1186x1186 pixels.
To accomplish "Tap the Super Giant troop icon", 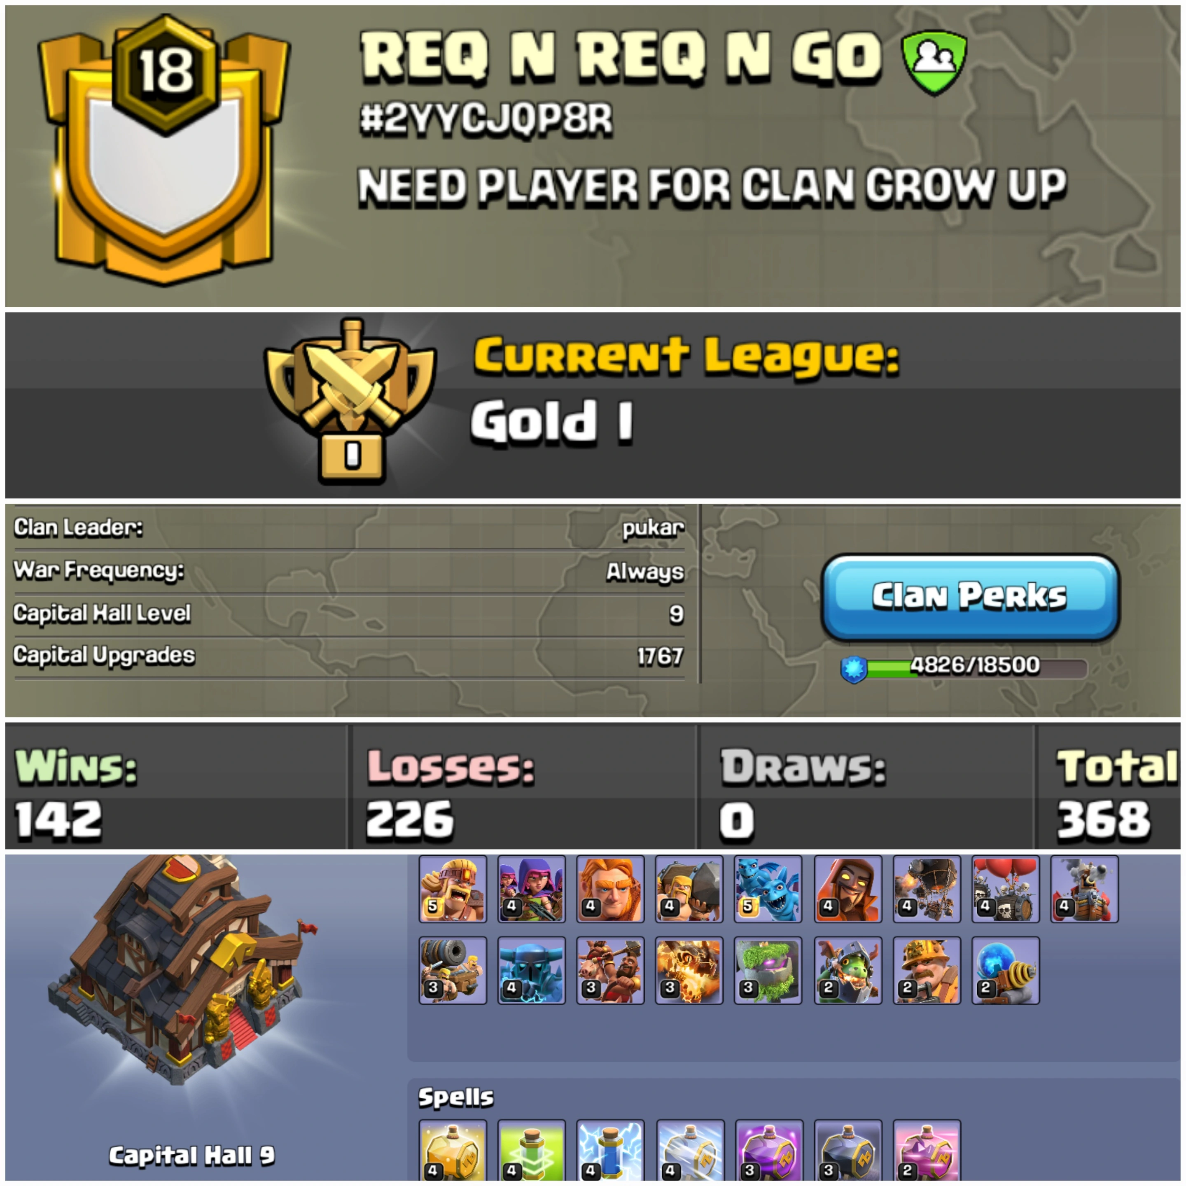I will click(610, 889).
